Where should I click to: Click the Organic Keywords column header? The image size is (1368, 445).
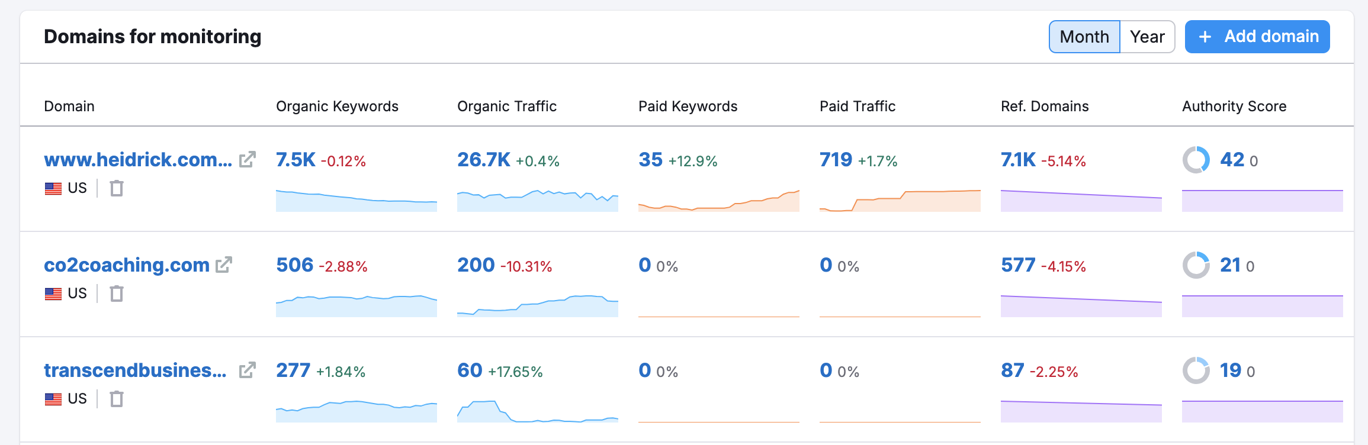coord(337,107)
